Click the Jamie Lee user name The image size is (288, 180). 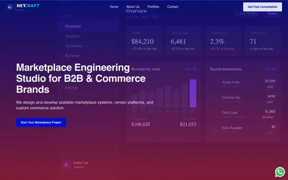coord(81,162)
